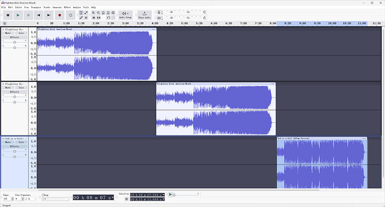Open Effects for God is a Girl track

(15, 146)
